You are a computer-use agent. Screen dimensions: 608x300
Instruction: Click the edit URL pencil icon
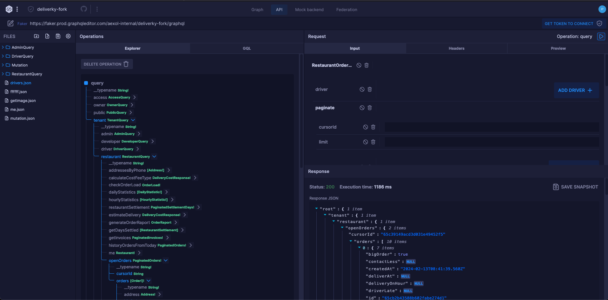tap(10, 23)
